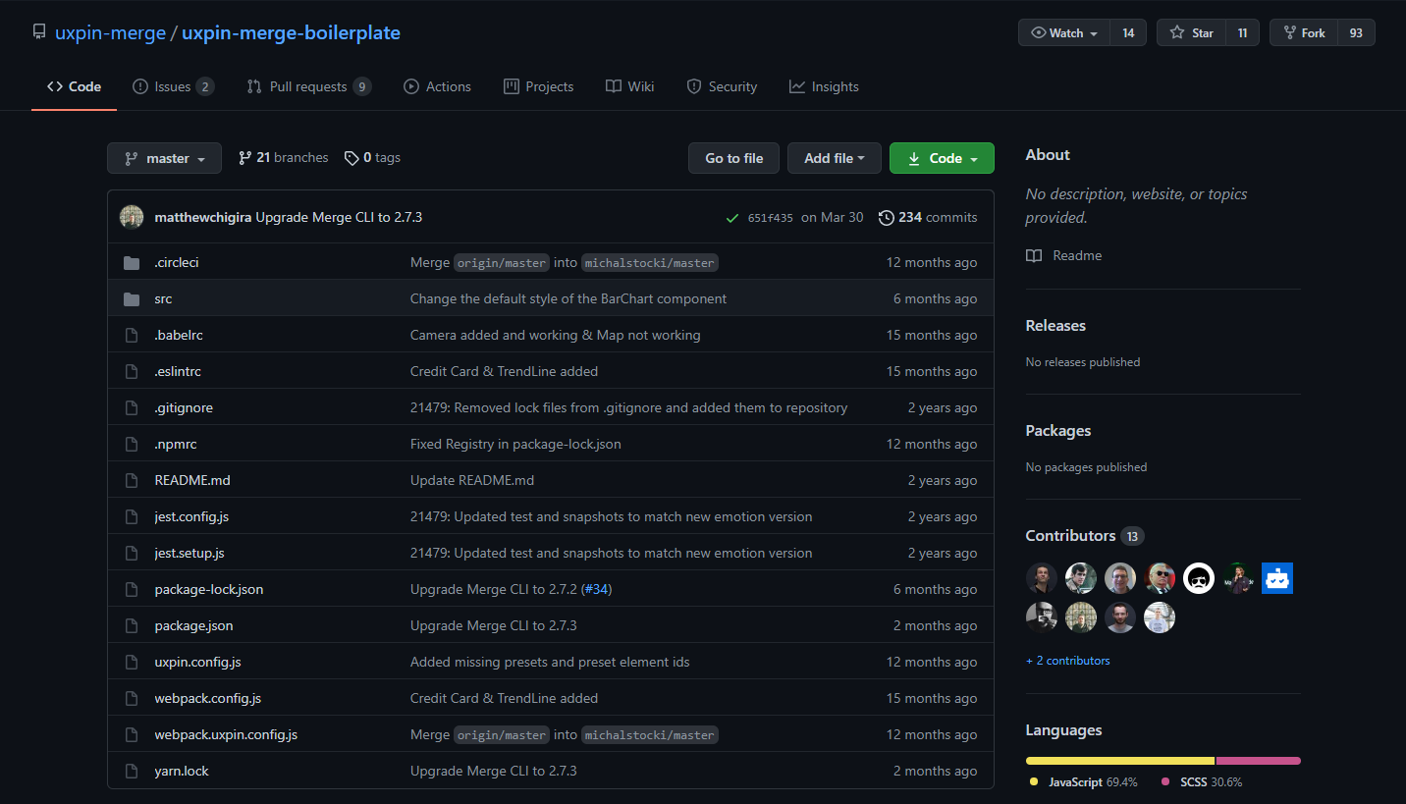The image size is (1406, 804).
Task: Open the jest.setup.js file
Action: [189, 553]
